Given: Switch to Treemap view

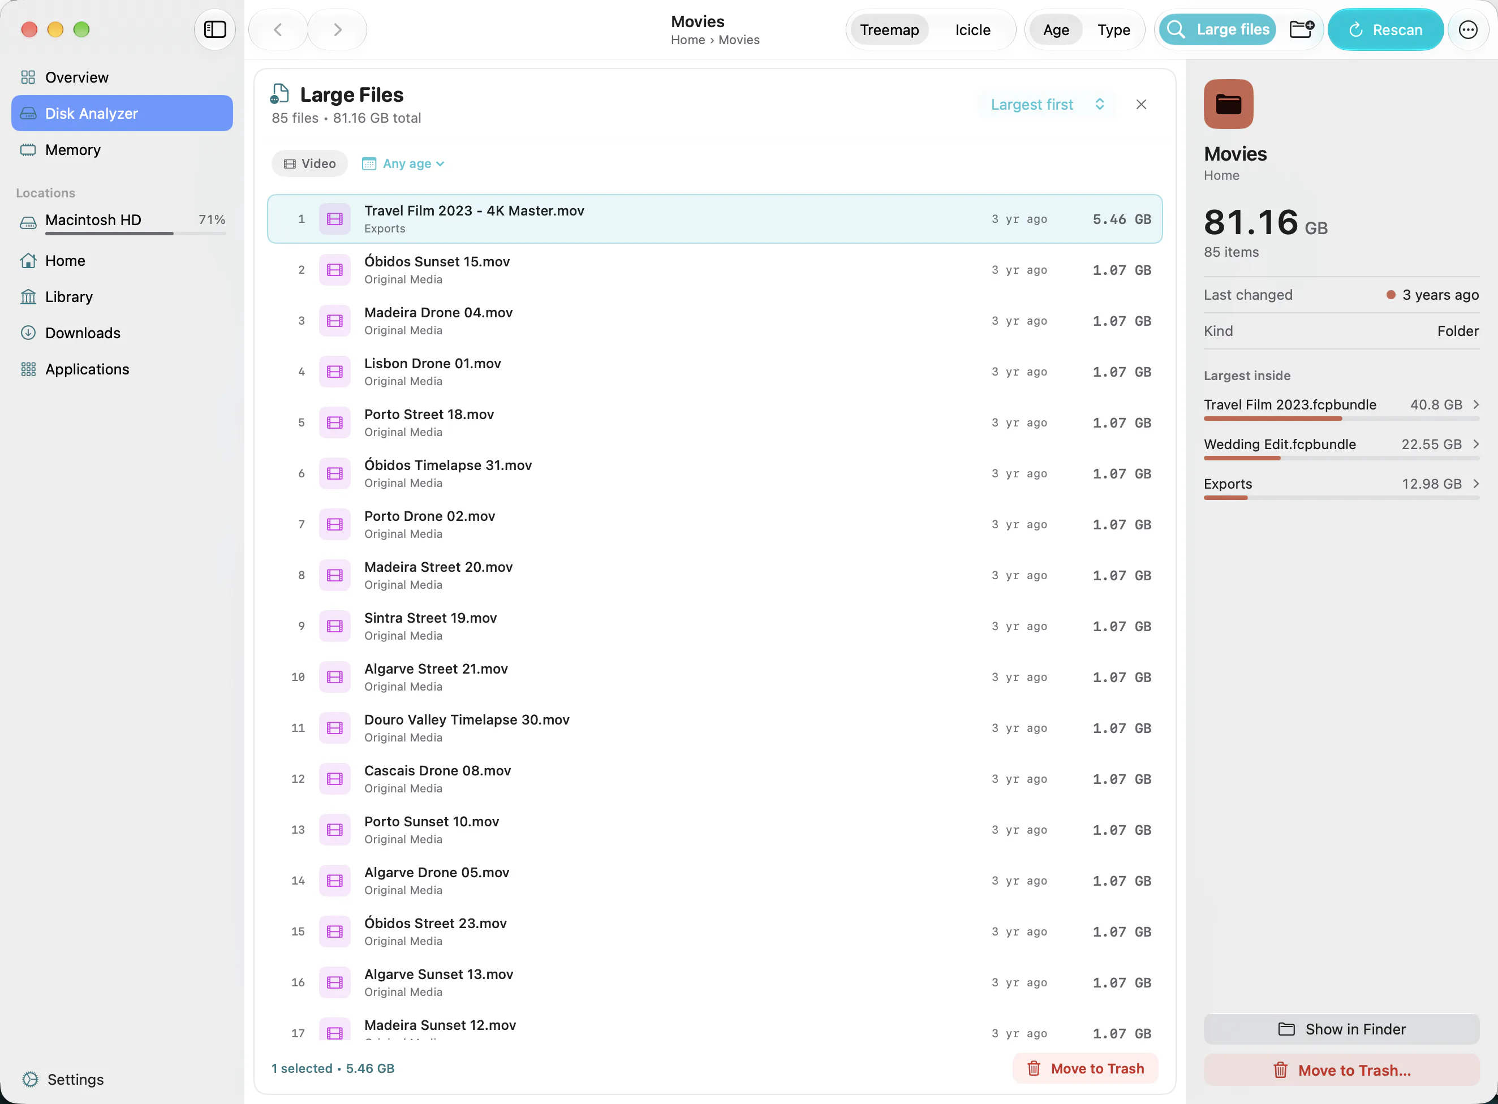Looking at the screenshot, I should (889, 29).
